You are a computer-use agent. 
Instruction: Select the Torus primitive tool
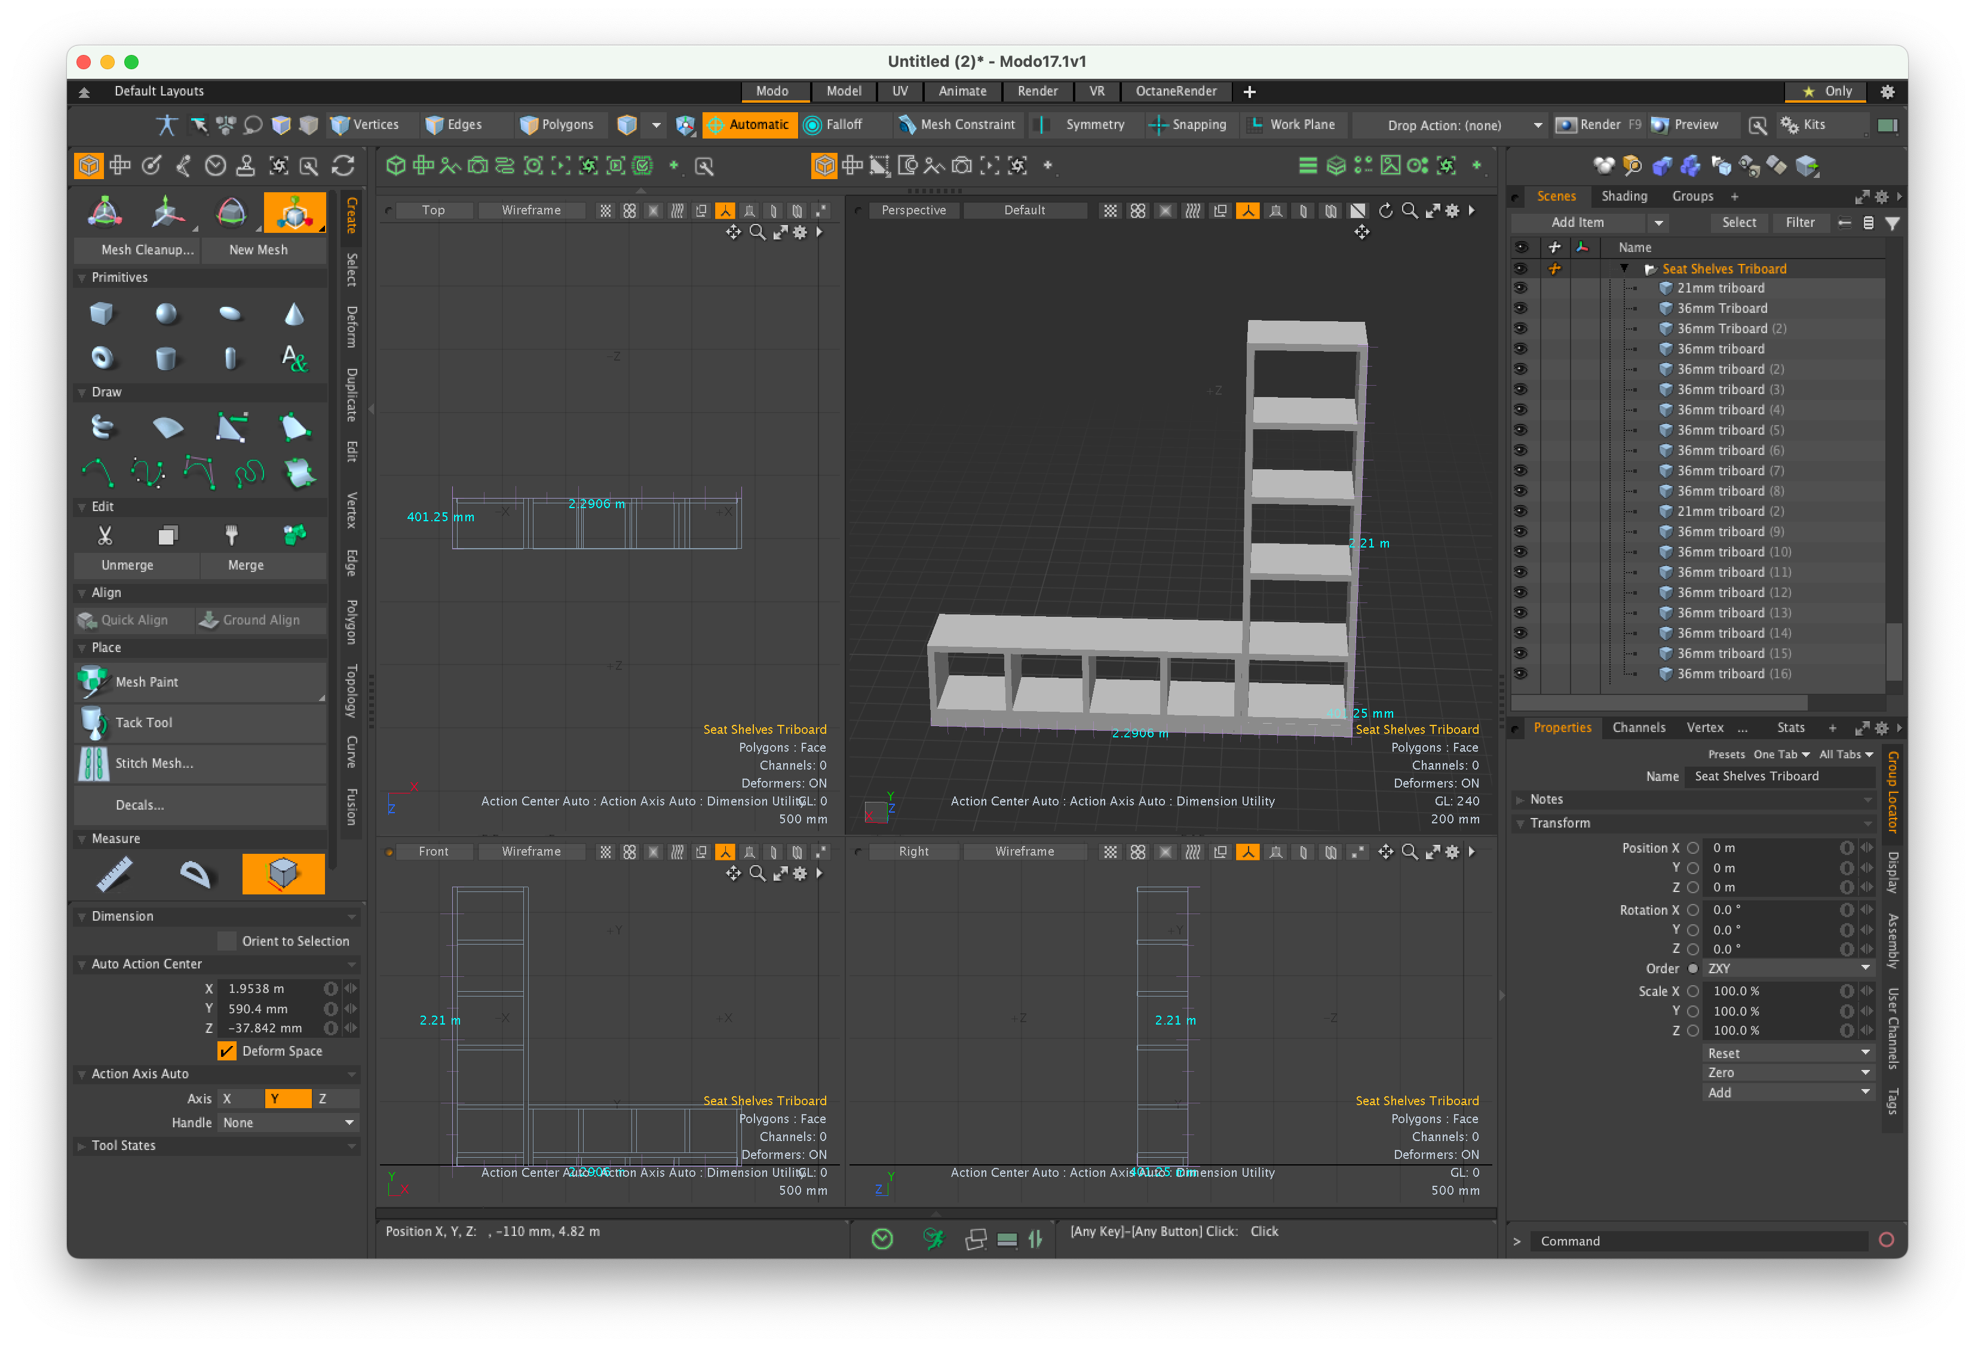tap(102, 358)
